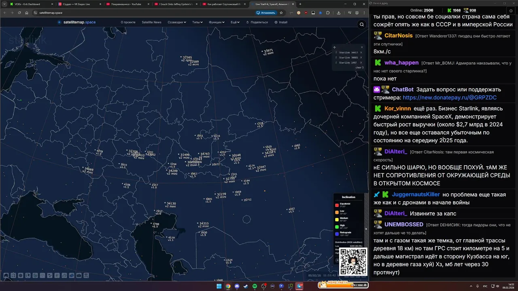Expand the 'Ещё' dropdown menu
518x291 pixels.
pos(235,22)
